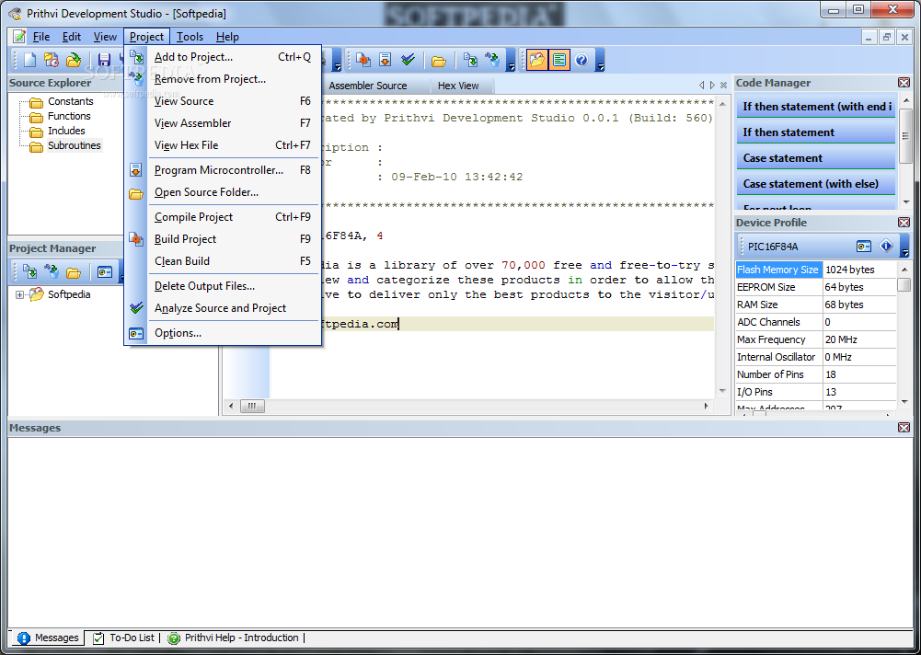Click the EEPROM Size property label

[x=766, y=287]
